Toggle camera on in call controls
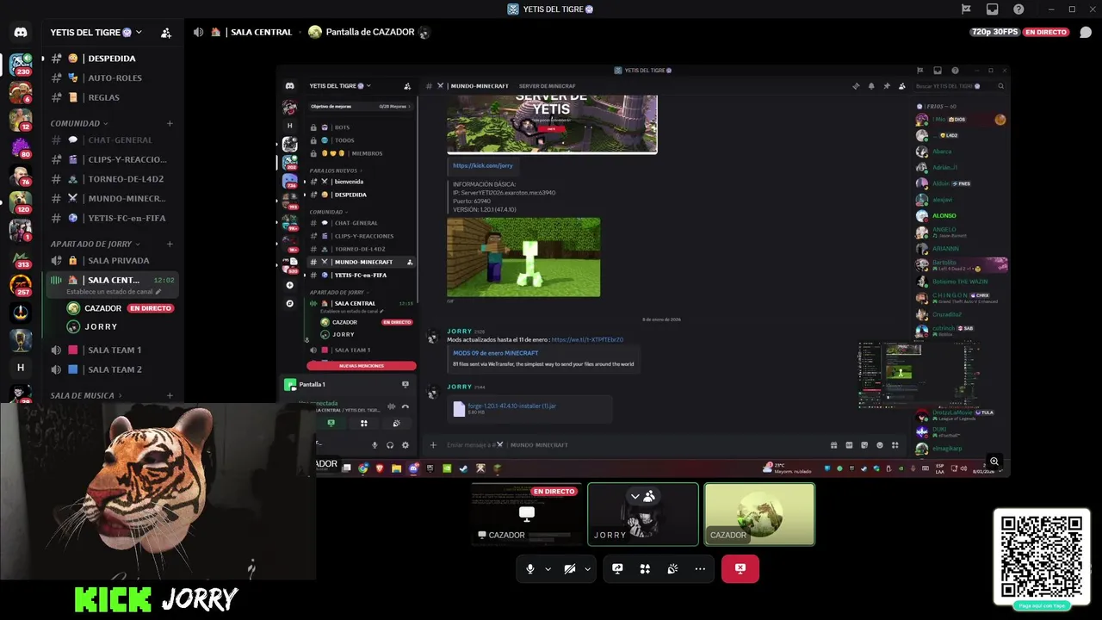This screenshot has width=1102, height=620. [569, 568]
